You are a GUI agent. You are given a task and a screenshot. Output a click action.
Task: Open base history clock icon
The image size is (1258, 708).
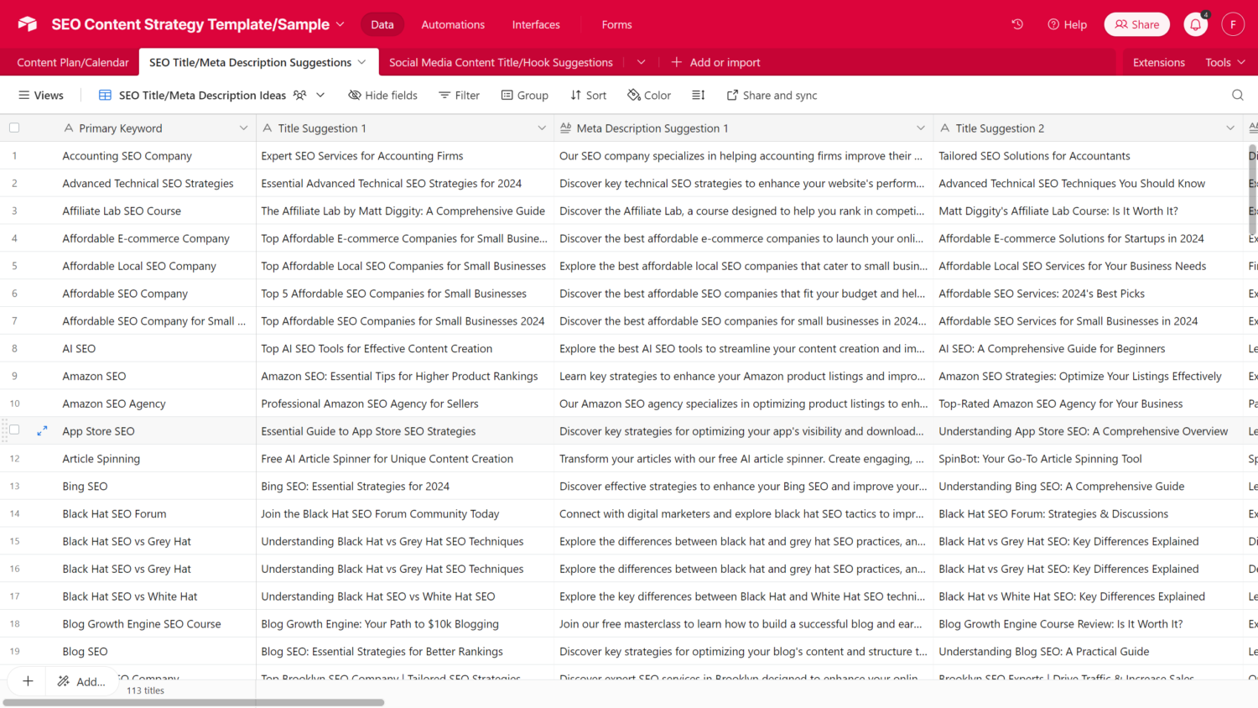(x=1017, y=24)
